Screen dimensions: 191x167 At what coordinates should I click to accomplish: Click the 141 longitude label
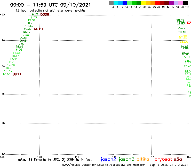coord(77,157)
